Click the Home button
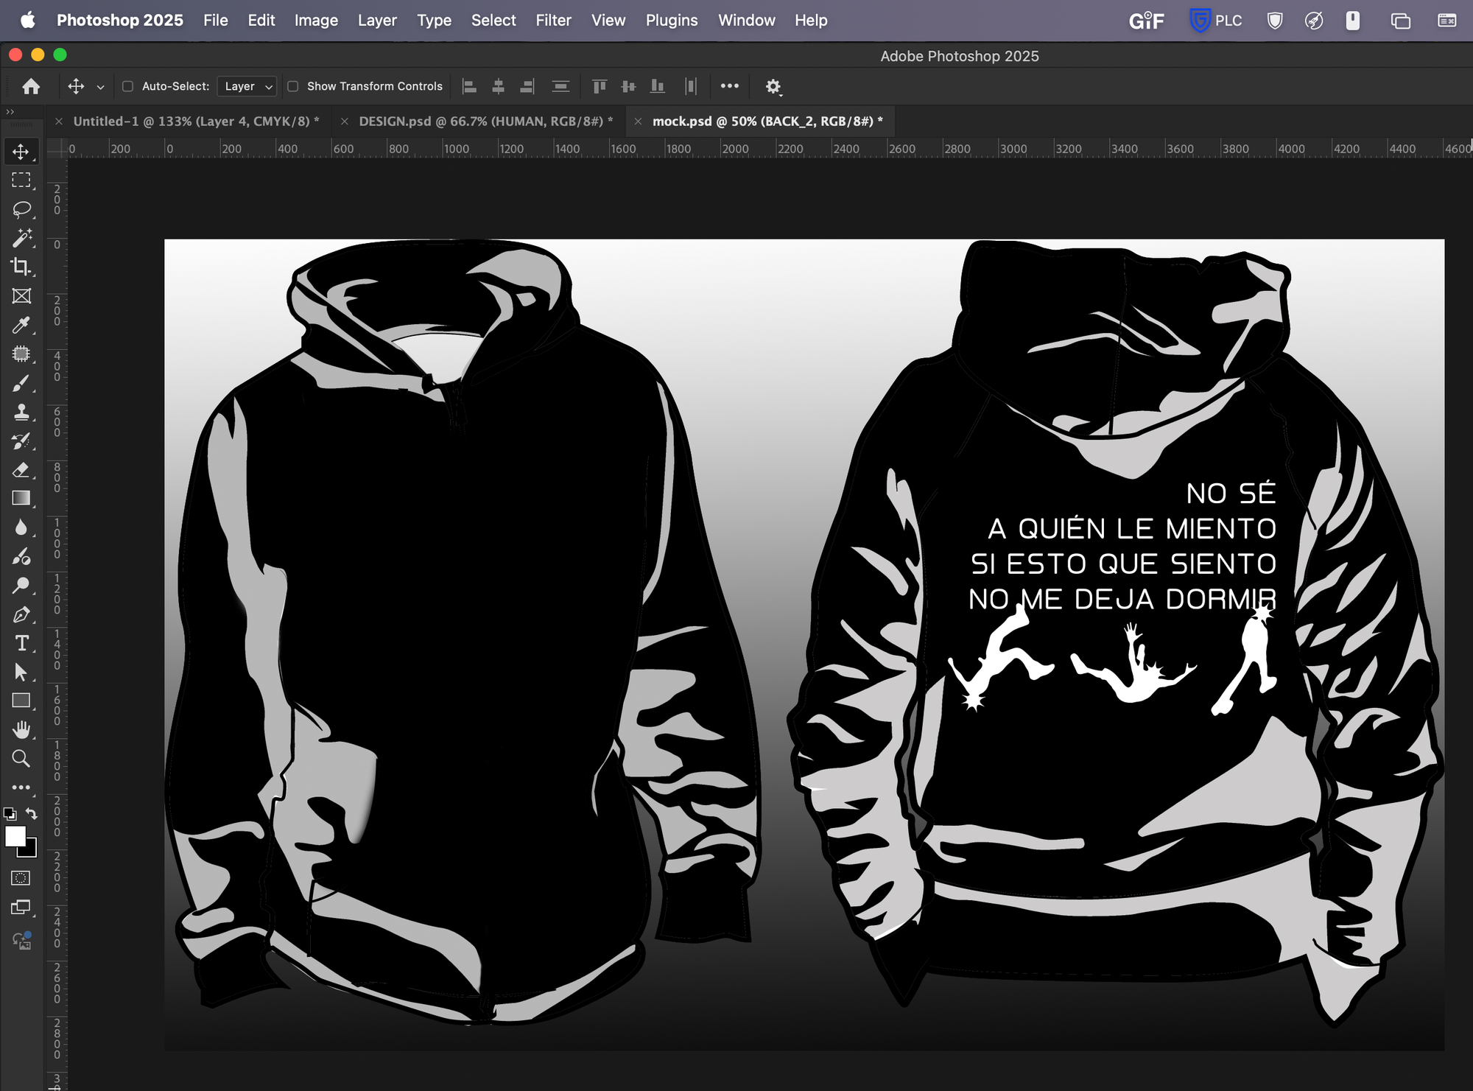Screen dimensions: 1473x1091 coord(31,86)
